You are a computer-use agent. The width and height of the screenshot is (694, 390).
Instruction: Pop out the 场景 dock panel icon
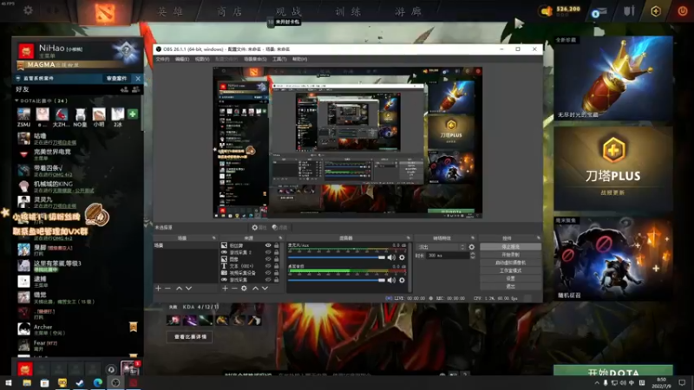(x=213, y=238)
